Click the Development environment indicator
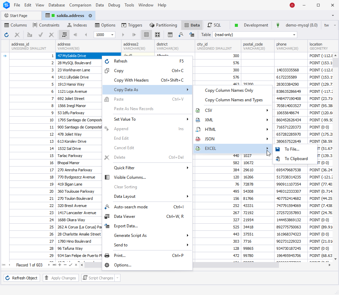Screen dimensions: 339x295 coord(251,25)
